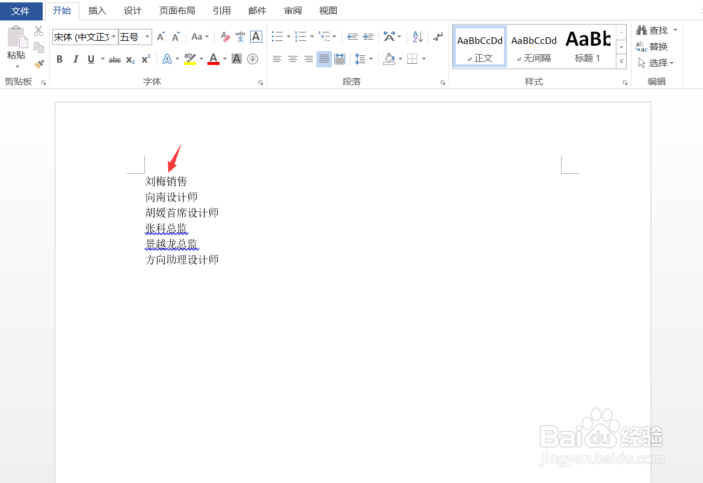Screen dimensions: 703x483
Task: Click the subscript icon
Action: click(x=129, y=59)
